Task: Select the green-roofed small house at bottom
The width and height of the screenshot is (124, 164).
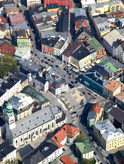Action: [x=85, y=149]
